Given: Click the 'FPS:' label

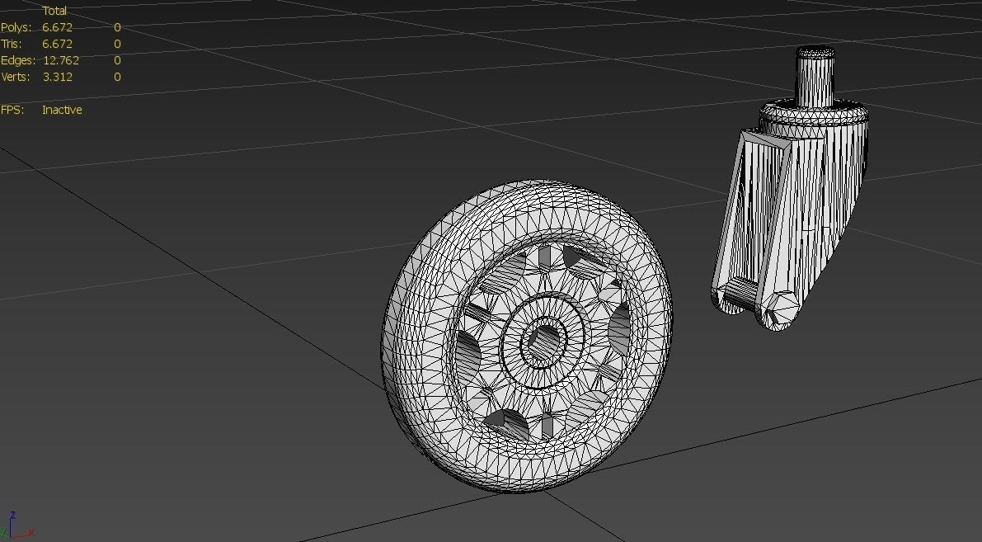Looking at the screenshot, I should (x=12, y=110).
